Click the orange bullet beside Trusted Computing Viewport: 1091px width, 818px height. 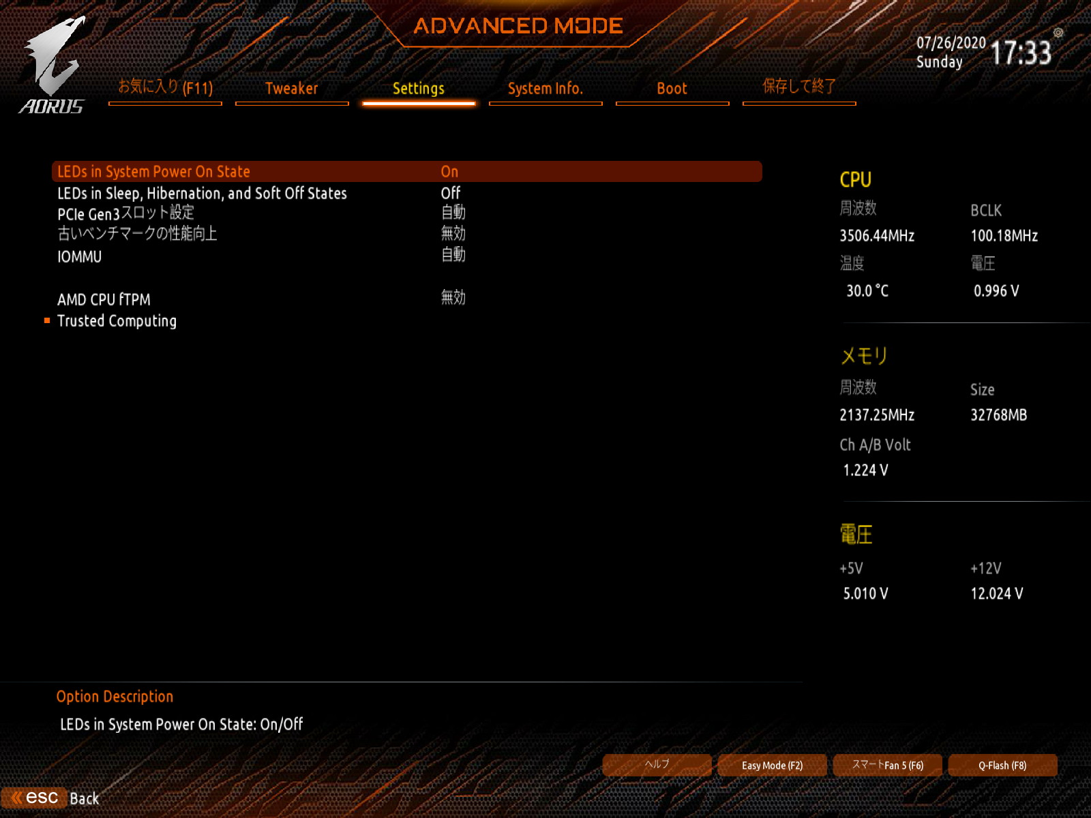pyautogui.click(x=47, y=320)
